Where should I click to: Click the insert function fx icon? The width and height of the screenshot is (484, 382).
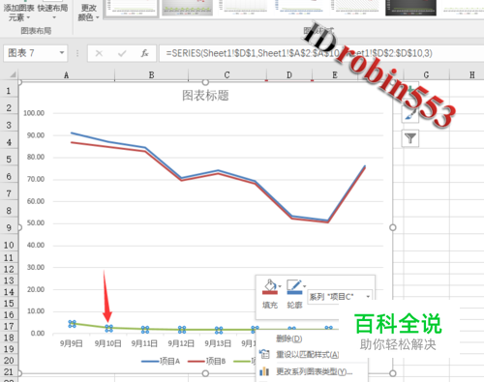pyautogui.click(x=144, y=53)
